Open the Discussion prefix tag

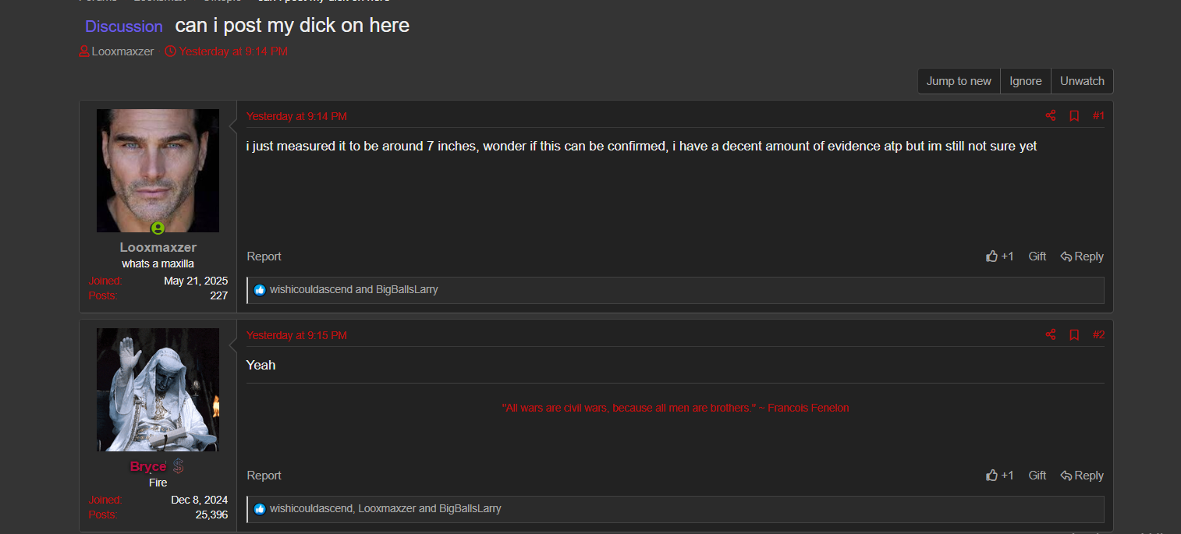[x=124, y=27]
